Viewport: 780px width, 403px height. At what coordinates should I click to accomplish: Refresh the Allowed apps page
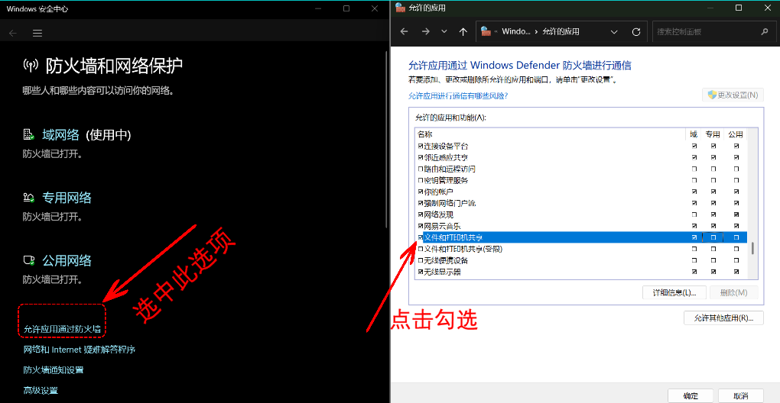(635, 32)
